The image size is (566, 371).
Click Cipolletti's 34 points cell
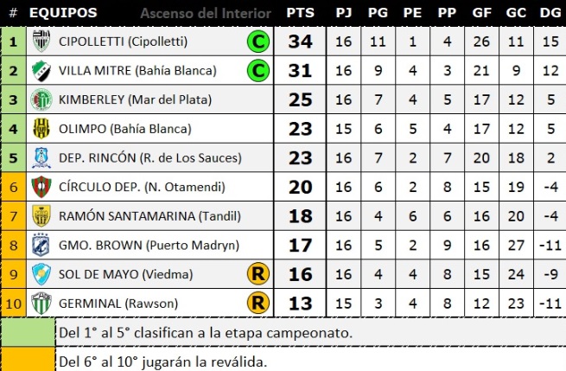(300, 42)
